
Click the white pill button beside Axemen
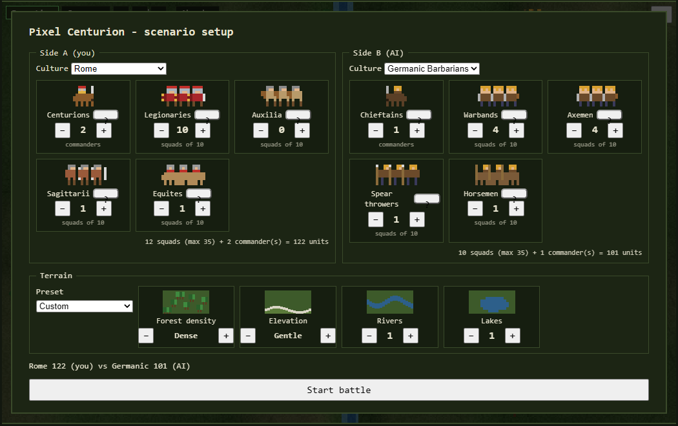[x=610, y=115]
